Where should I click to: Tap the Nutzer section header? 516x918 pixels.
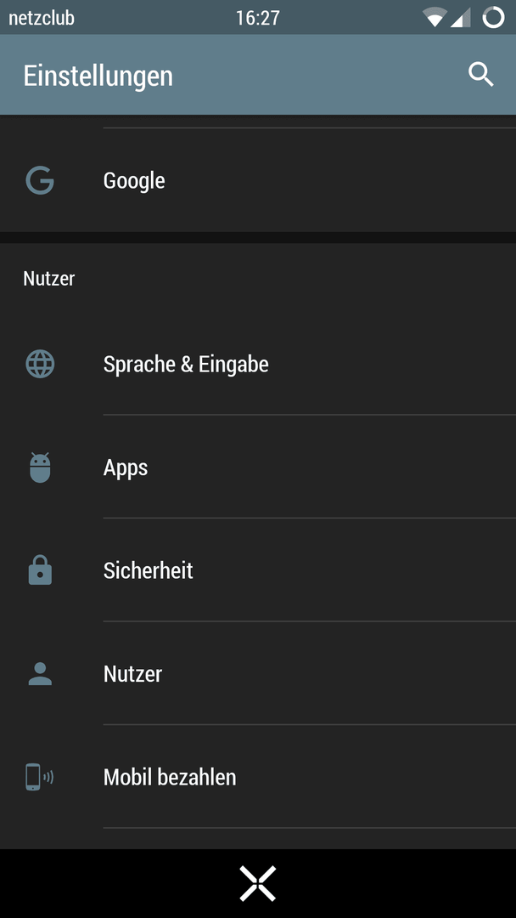coord(49,279)
